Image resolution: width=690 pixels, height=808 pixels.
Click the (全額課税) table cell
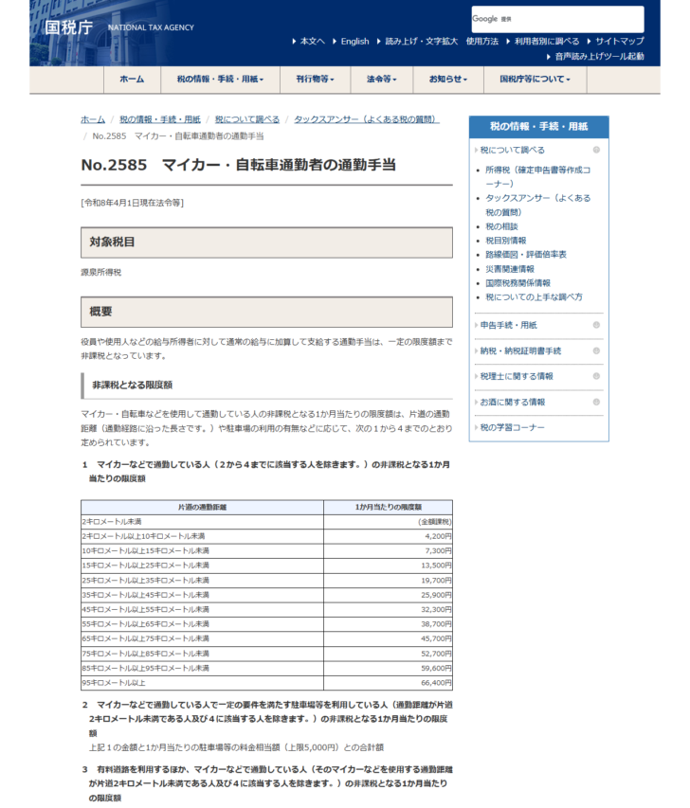pyautogui.click(x=389, y=522)
